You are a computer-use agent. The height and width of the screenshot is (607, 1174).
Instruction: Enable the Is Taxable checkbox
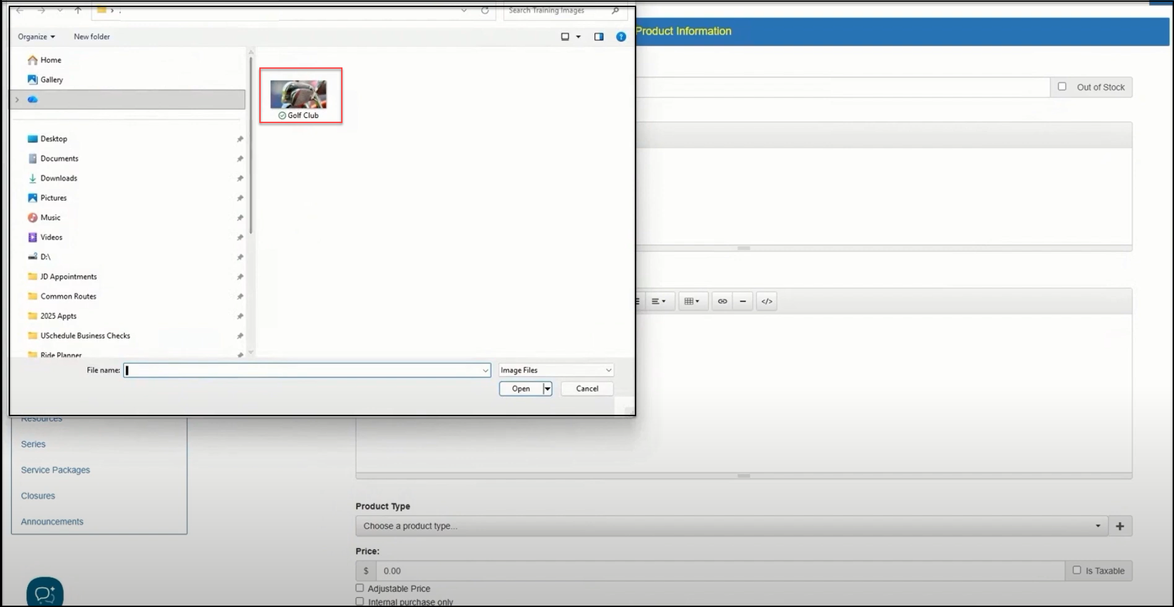tap(1077, 570)
